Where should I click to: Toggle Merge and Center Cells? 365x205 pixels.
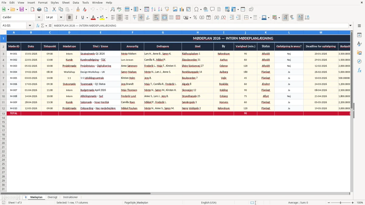[x=165, y=18]
